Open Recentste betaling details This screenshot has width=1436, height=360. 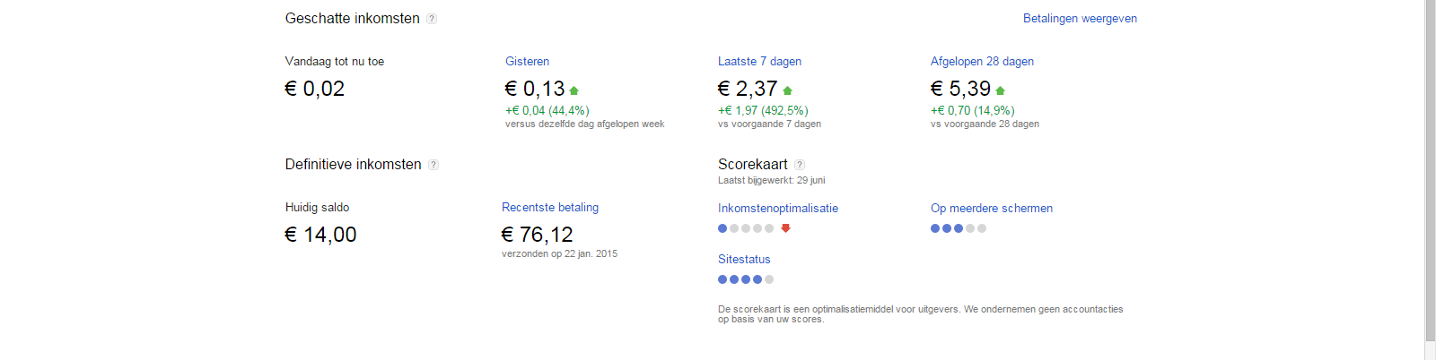[x=550, y=207]
